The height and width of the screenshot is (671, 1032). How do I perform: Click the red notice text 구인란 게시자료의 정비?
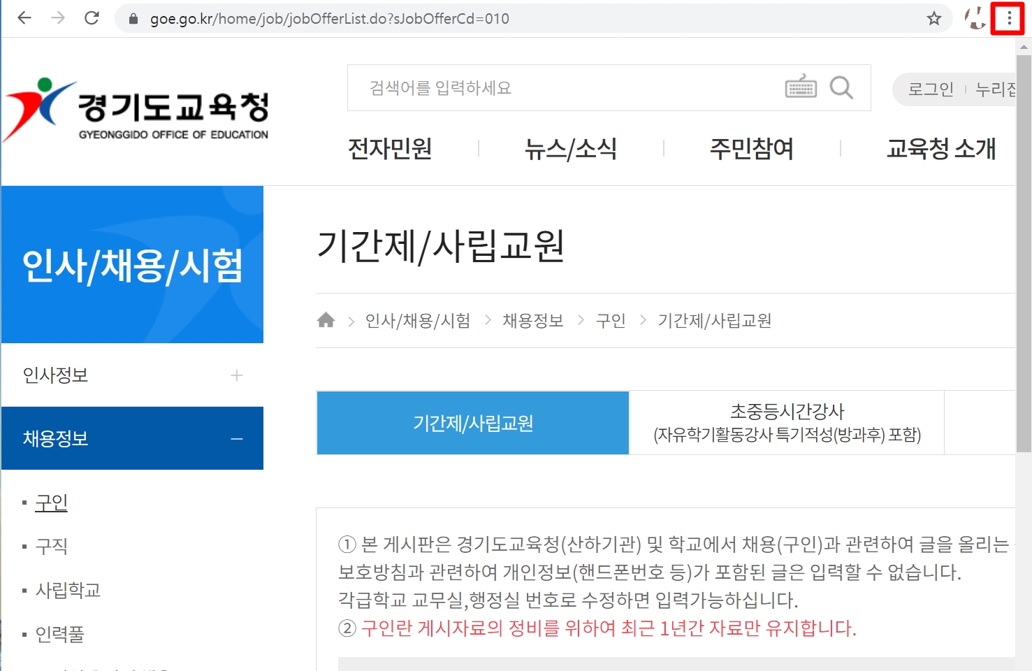click(608, 628)
